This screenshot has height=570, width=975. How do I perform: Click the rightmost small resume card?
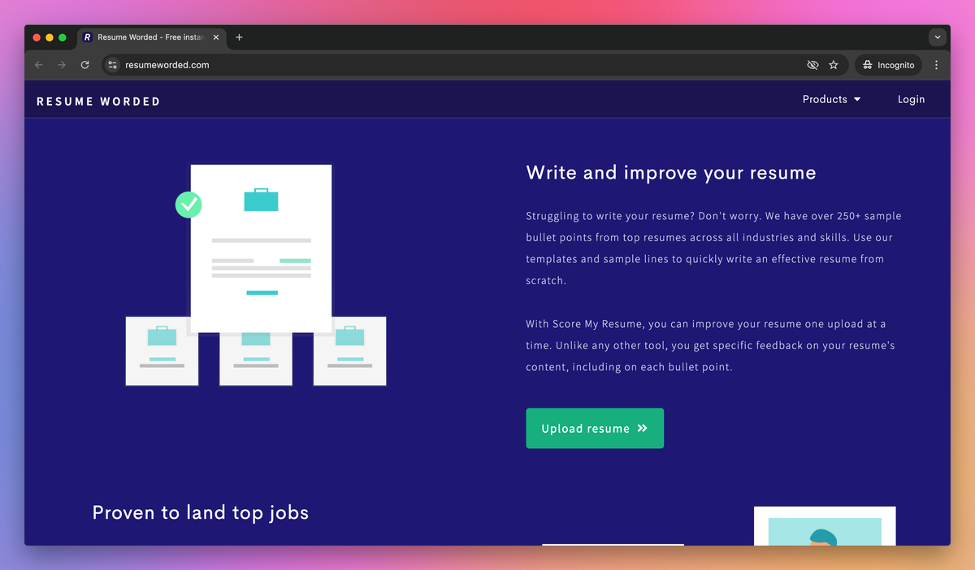(350, 352)
